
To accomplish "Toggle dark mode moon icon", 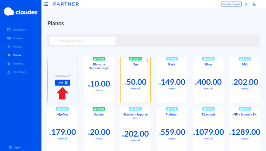I will click(x=246, y=4).
